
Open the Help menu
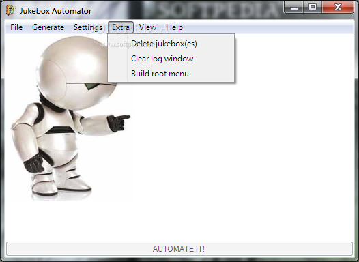(174, 27)
